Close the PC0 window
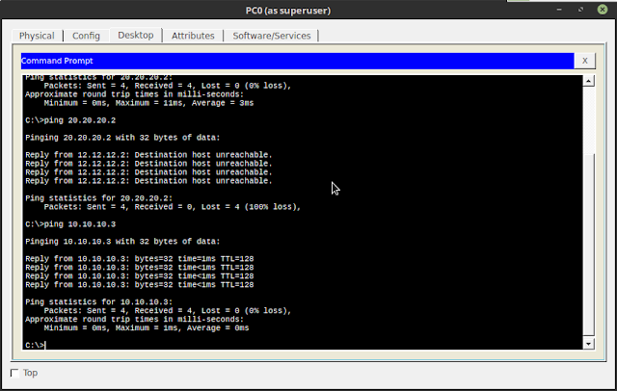617x391 pixels. click(x=602, y=10)
